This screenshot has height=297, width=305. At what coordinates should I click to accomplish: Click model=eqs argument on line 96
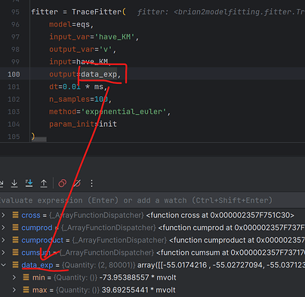pos(69,24)
